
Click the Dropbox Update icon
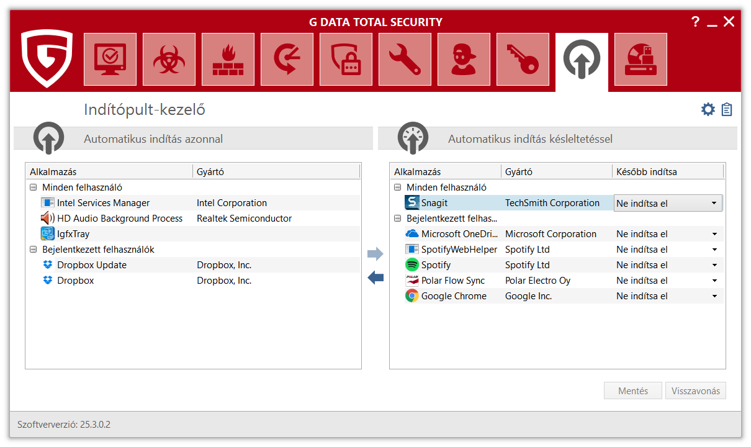tap(48, 265)
